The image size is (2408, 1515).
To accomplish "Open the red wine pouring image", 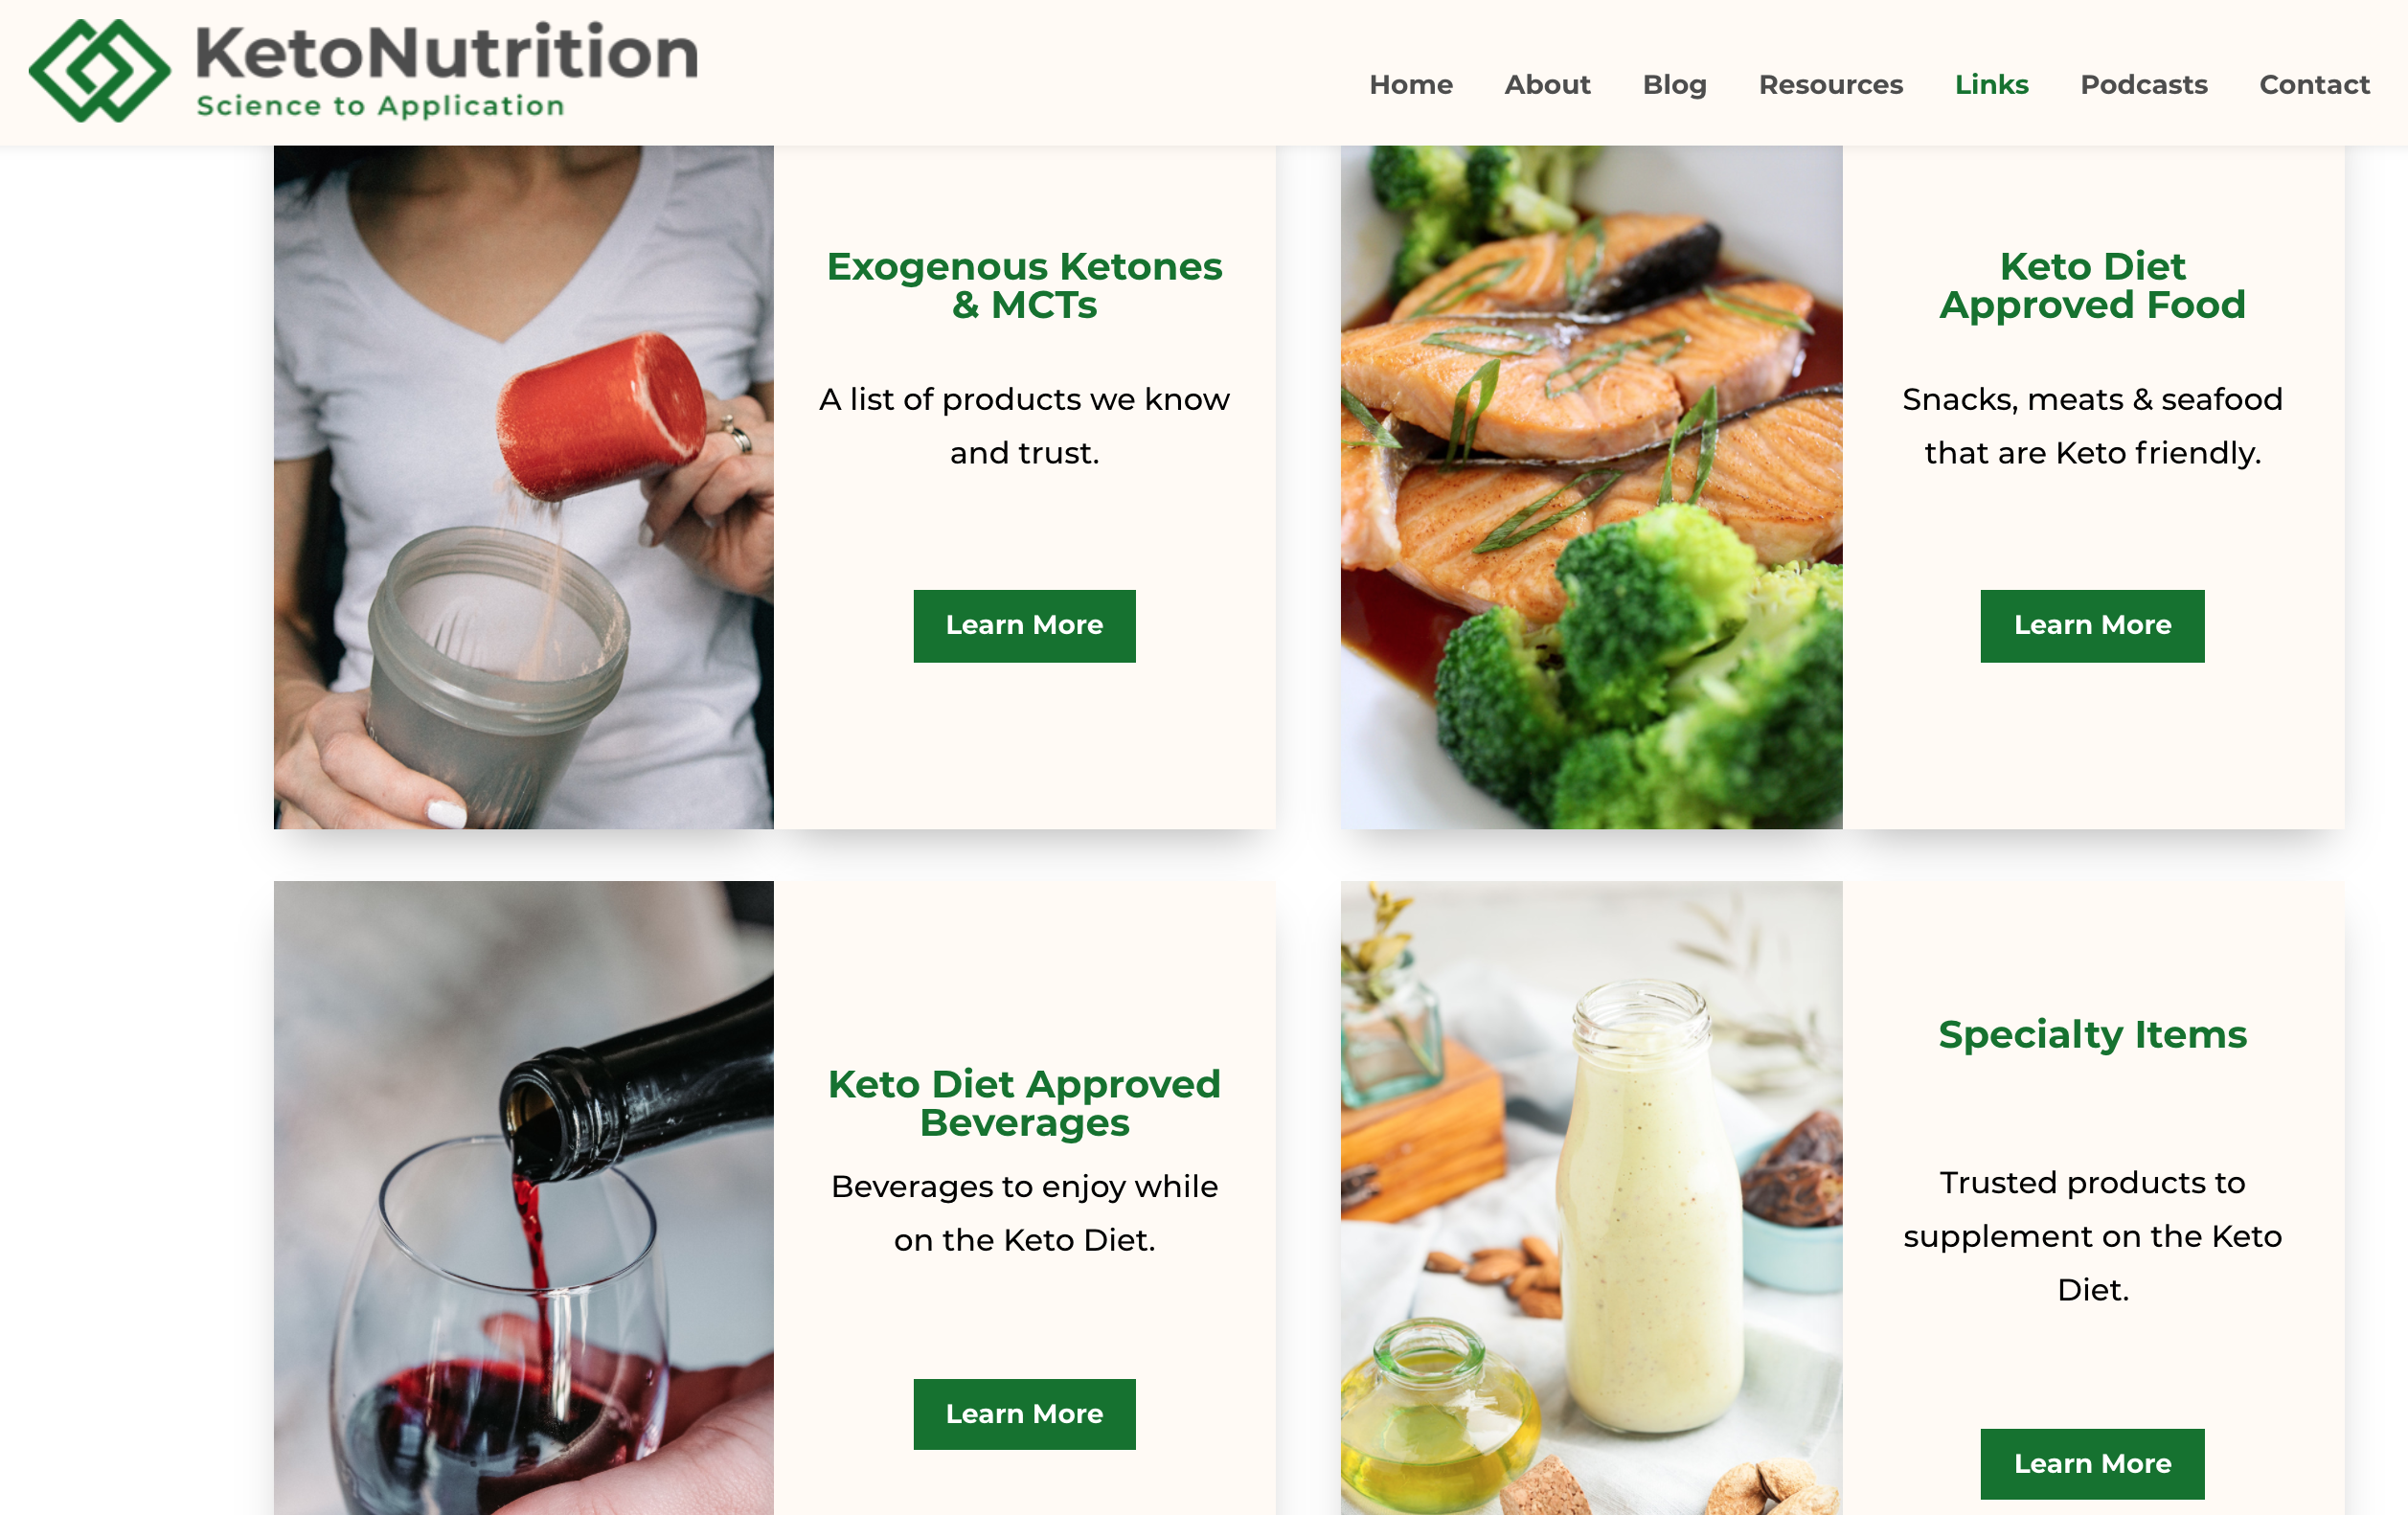I will click(523, 1198).
